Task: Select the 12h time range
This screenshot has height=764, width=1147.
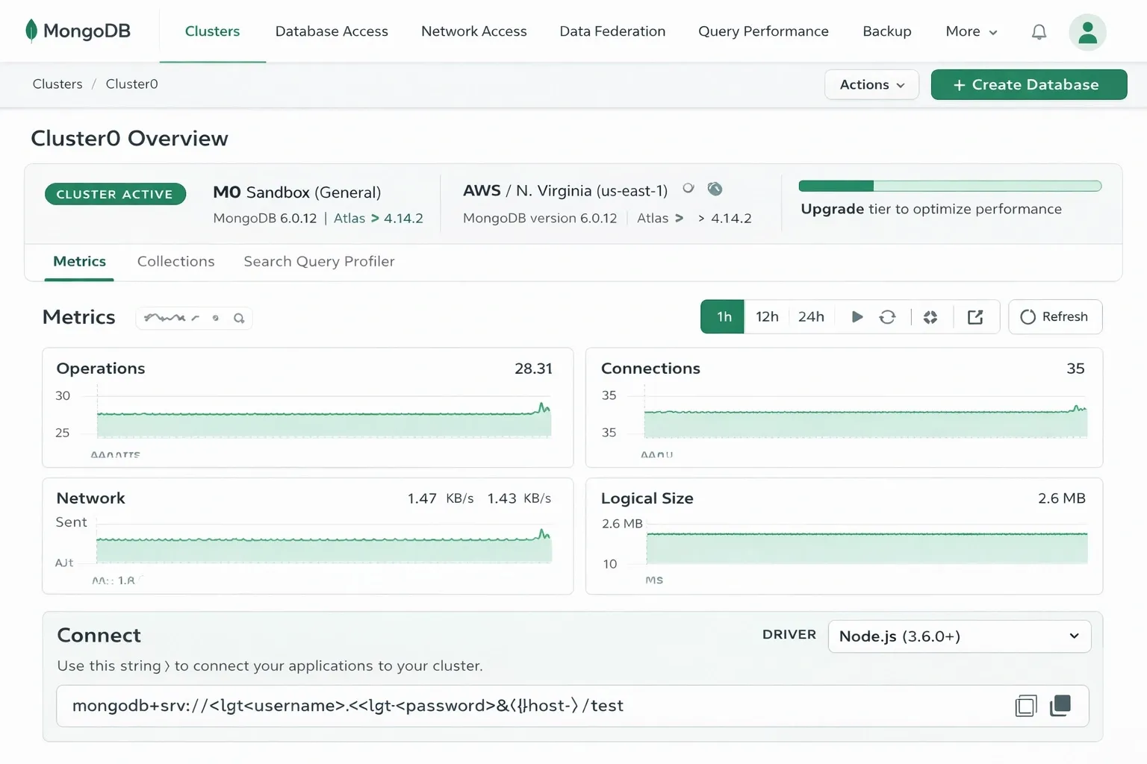Action: [x=766, y=316]
